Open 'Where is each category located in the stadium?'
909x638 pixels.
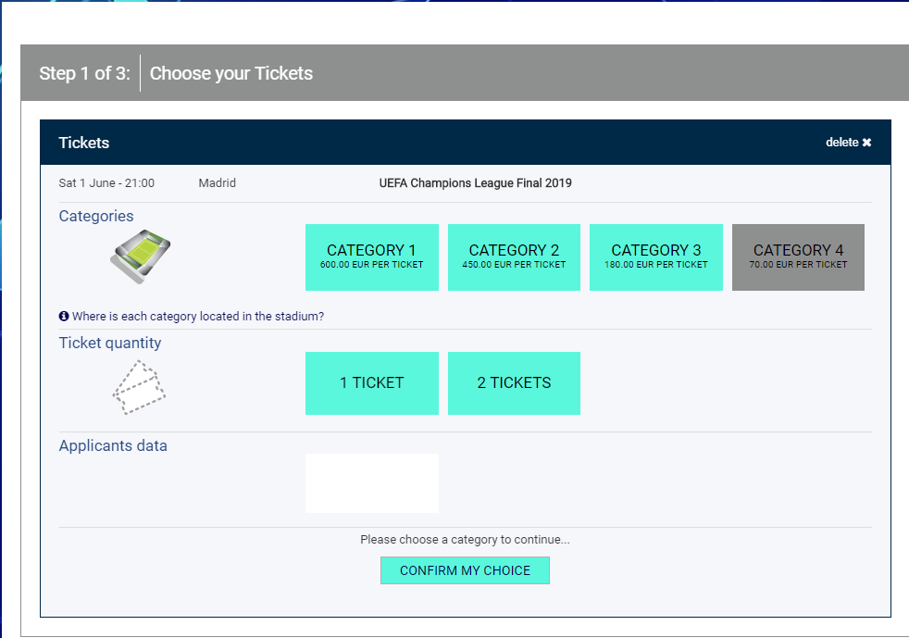[x=198, y=316]
